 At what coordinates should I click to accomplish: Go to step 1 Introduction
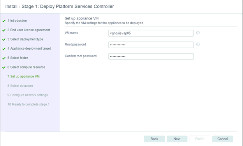tap(17, 21)
